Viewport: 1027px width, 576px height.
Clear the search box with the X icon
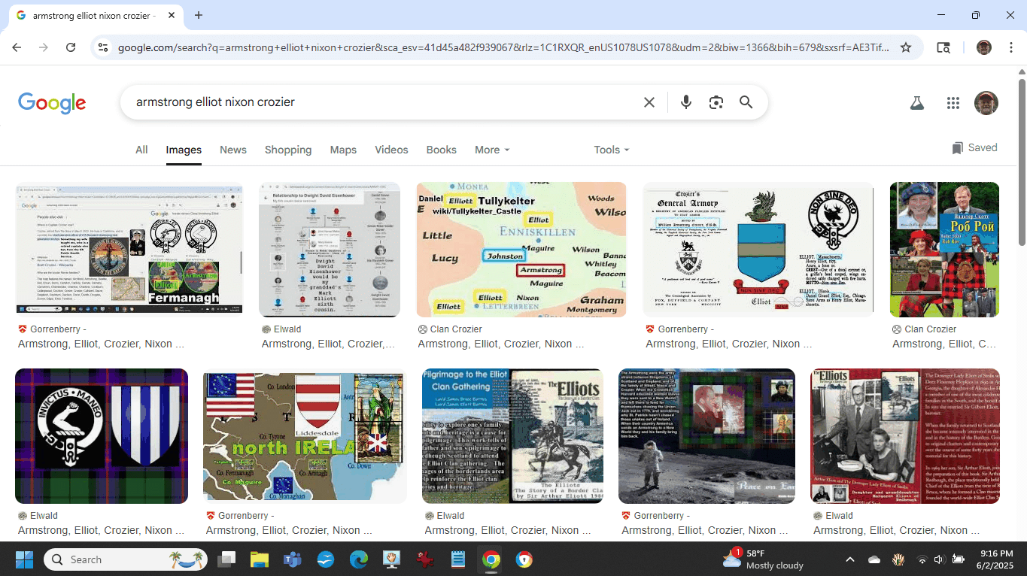coord(649,102)
